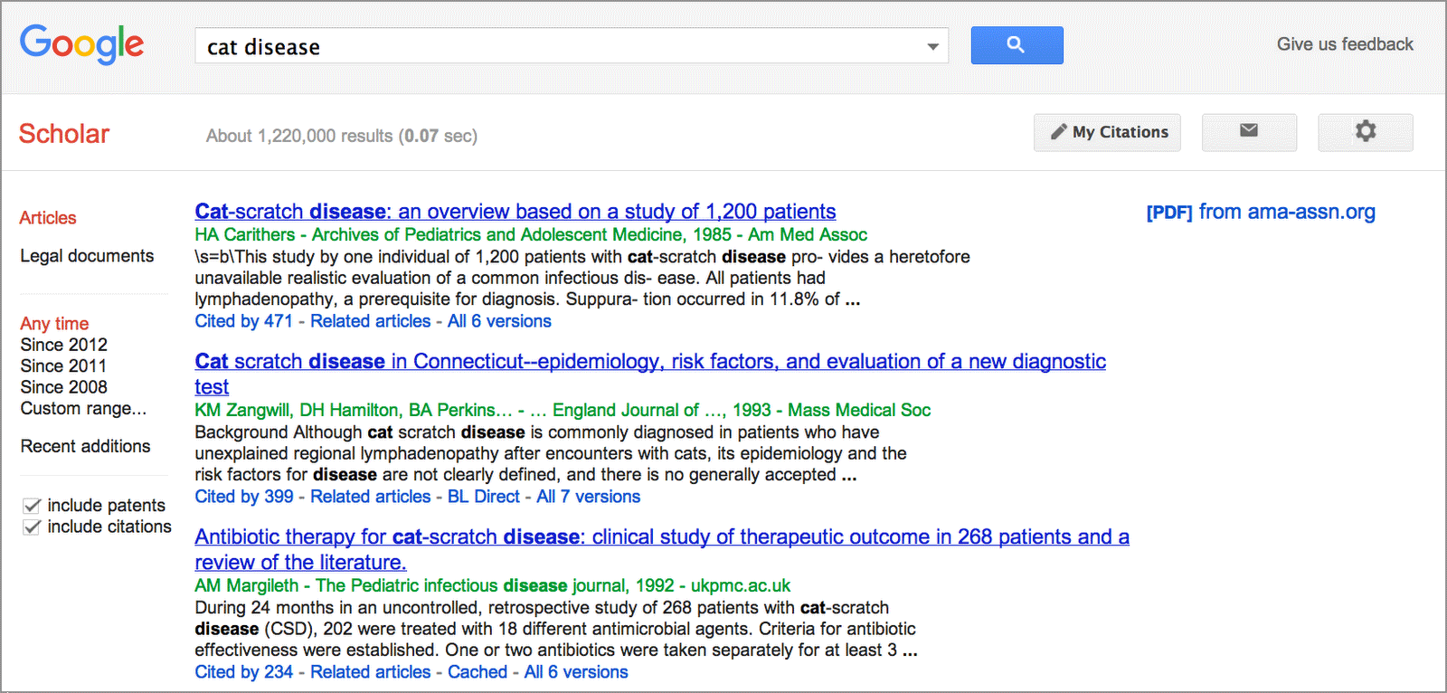Click the Google logo
This screenshot has height=693, width=1447.
coord(81,44)
